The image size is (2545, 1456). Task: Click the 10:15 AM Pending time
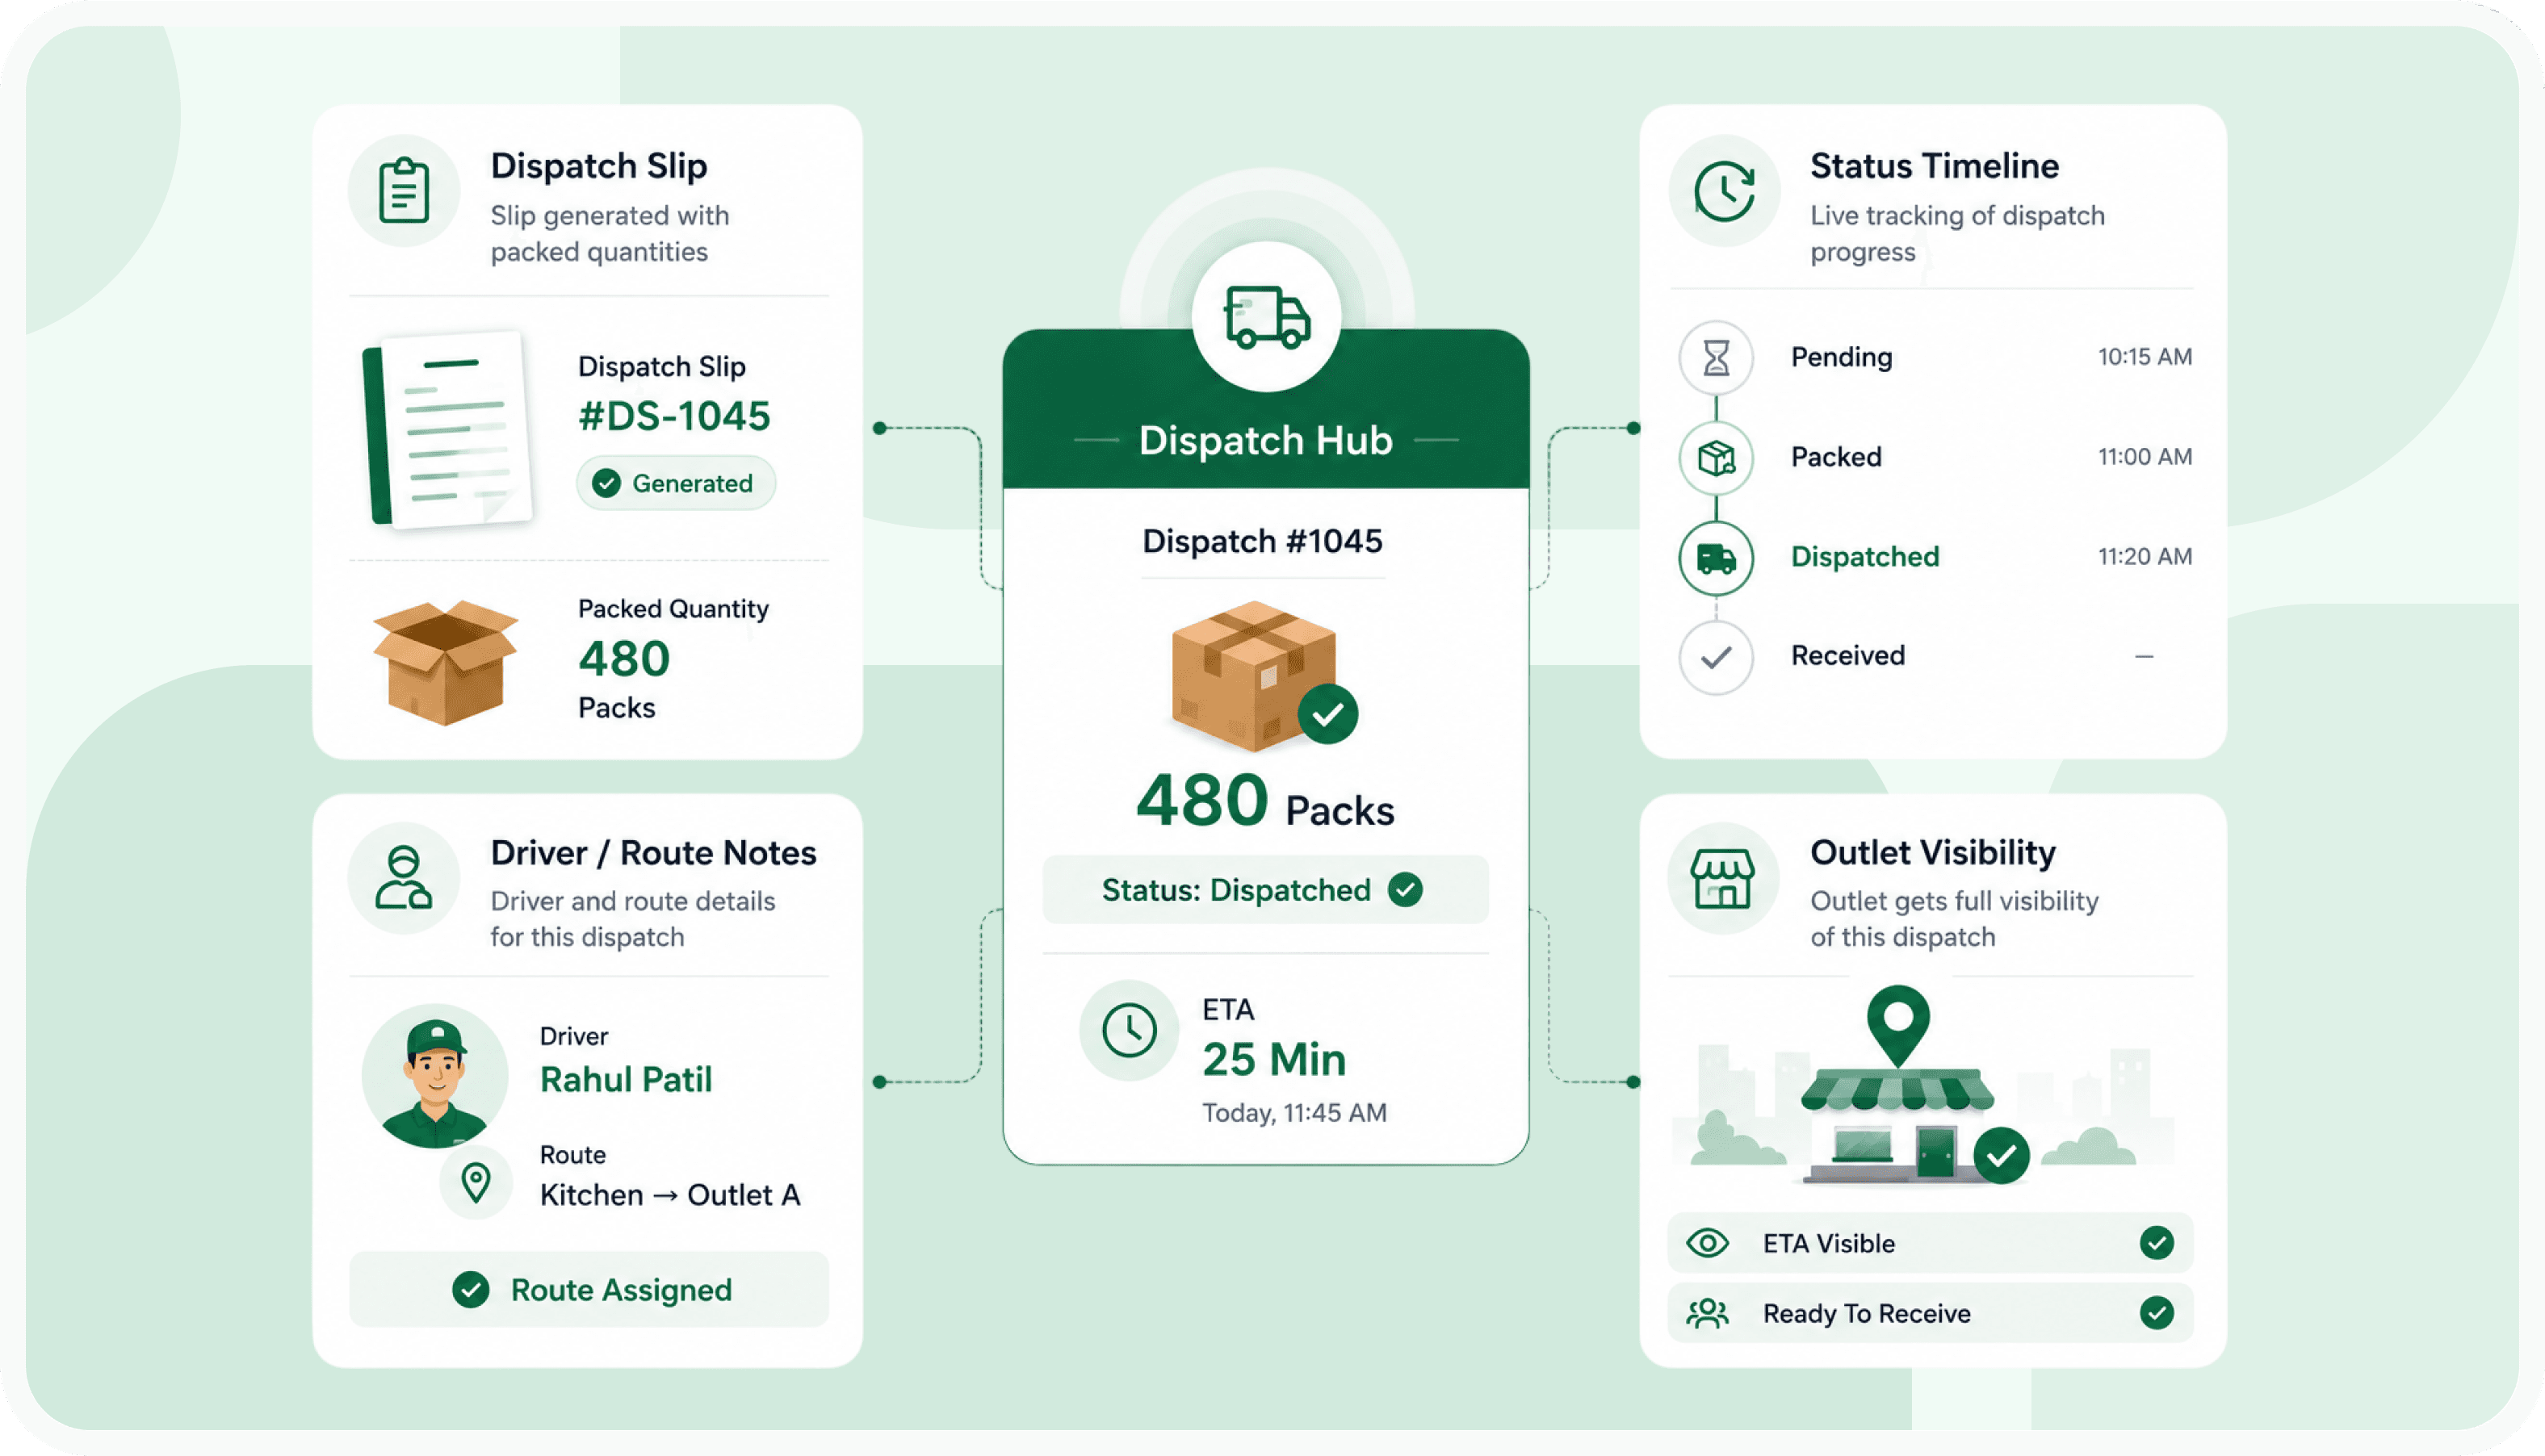(x=2145, y=357)
